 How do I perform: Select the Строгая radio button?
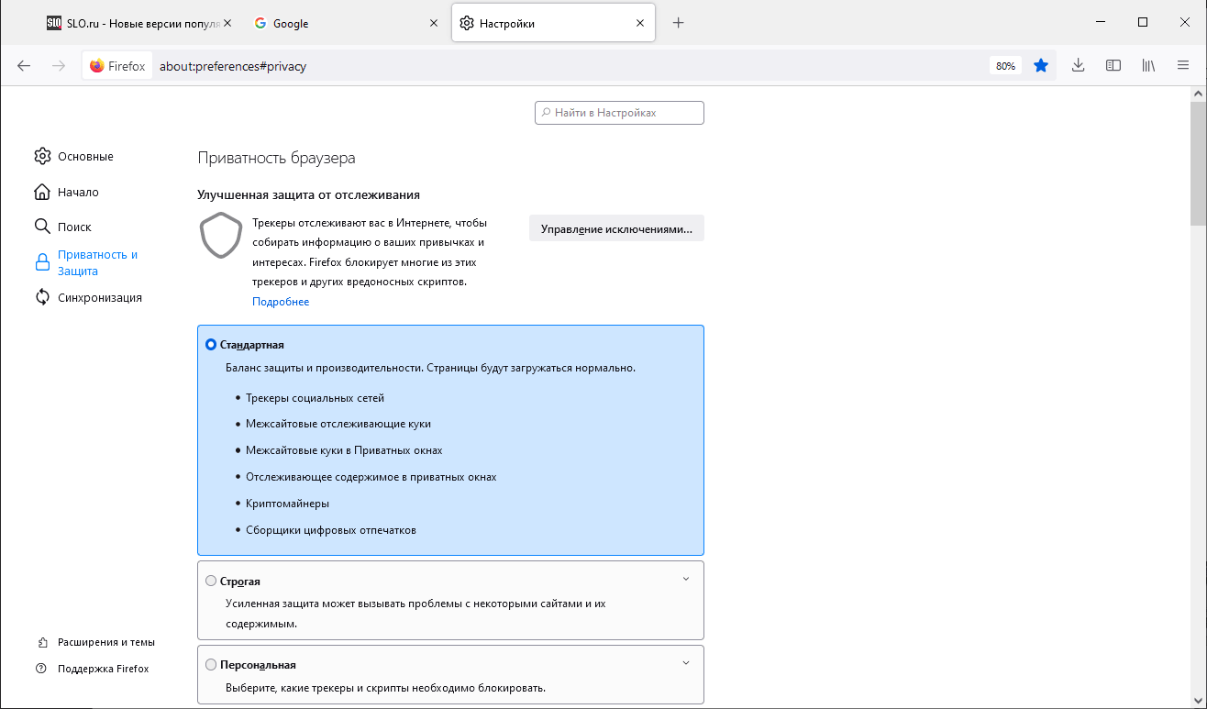211,581
